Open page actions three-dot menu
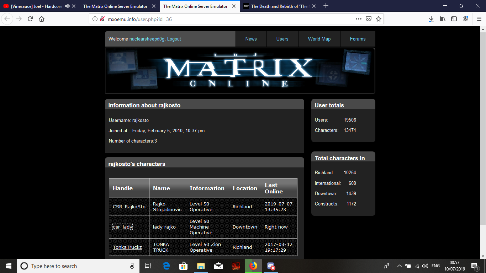Viewport: 486px width, 273px height. click(359, 19)
